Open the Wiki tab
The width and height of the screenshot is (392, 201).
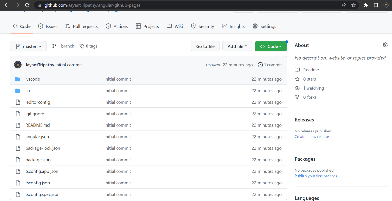(175, 26)
